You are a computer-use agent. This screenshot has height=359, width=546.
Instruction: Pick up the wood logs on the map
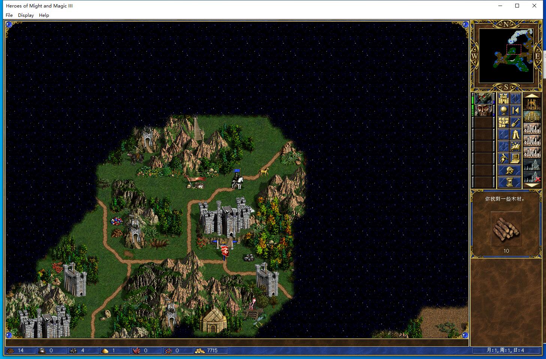click(117, 233)
